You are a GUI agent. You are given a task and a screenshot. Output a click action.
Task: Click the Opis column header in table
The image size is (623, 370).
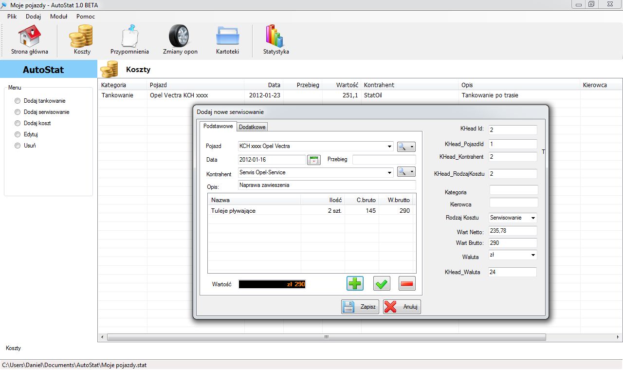tap(519, 85)
